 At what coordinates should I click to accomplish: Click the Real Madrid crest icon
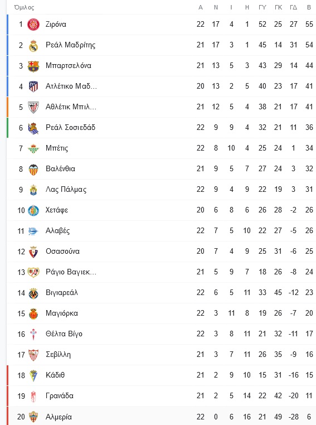click(x=33, y=45)
